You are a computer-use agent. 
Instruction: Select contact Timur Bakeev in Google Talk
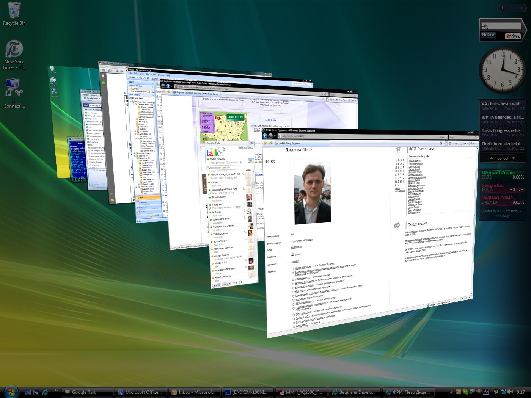click(229, 198)
